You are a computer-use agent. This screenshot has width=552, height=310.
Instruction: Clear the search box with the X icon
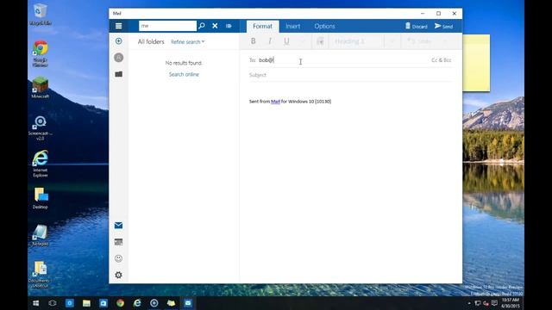click(215, 26)
